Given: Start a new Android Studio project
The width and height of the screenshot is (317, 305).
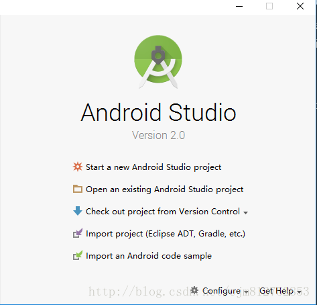Looking at the screenshot, I should [x=153, y=167].
